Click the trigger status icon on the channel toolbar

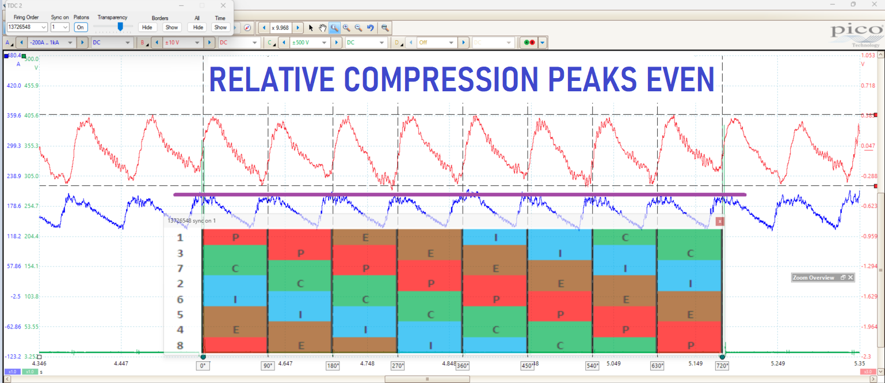pyautogui.click(x=529, y=42)
